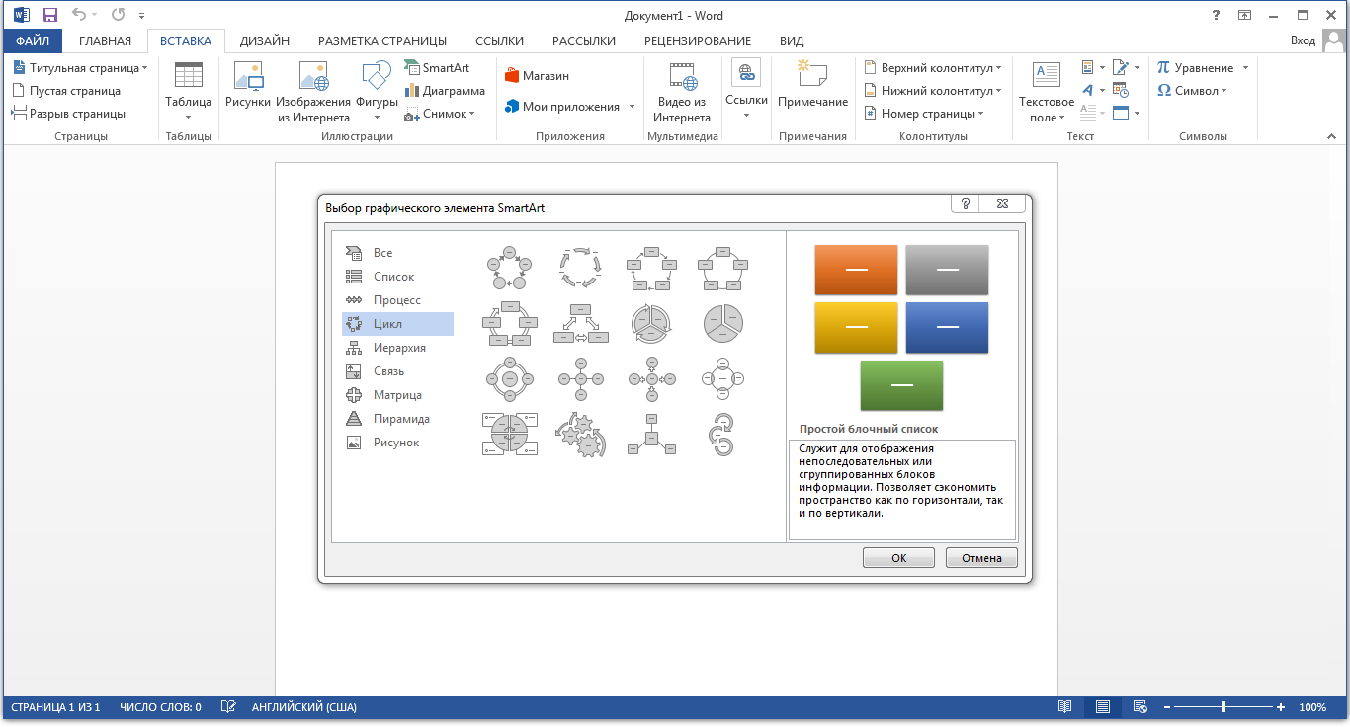Select the Пирамида category in SmartArt dialog
Screen dimensions: 1350x727
click(399, 418)
